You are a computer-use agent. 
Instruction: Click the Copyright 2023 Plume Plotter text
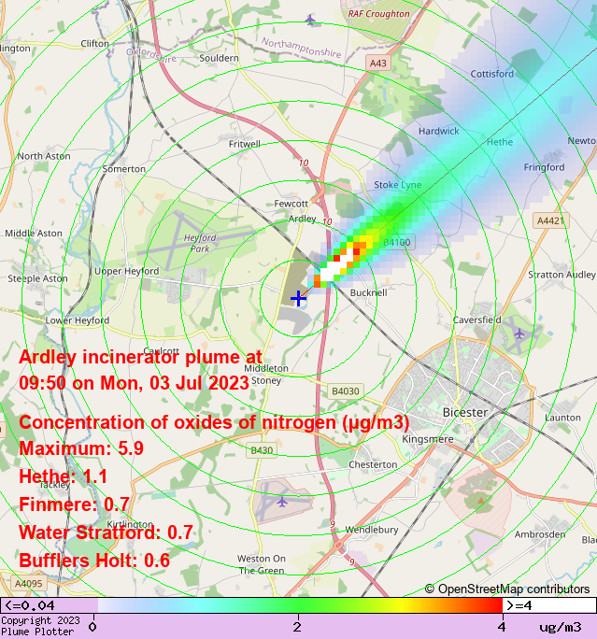pyautogui.click(x=40, y=626)
